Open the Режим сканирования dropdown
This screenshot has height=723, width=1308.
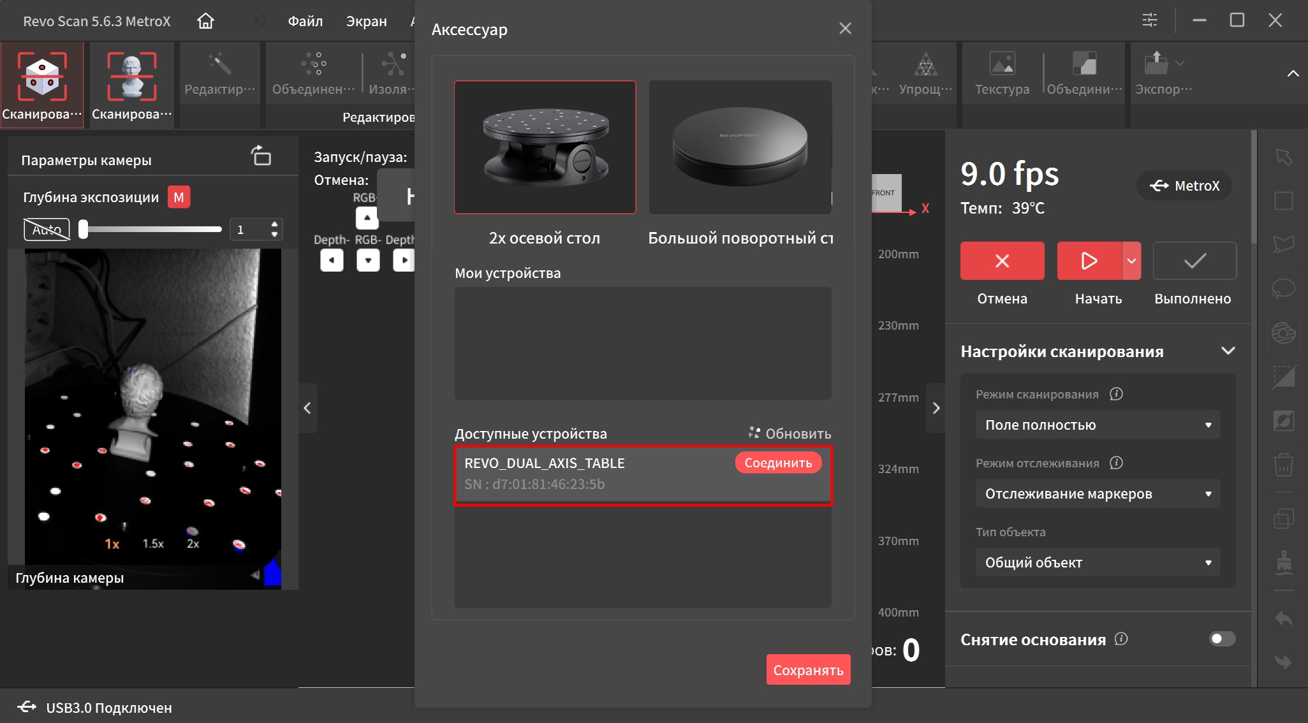pyautogui.click(x=1097, y=425)
